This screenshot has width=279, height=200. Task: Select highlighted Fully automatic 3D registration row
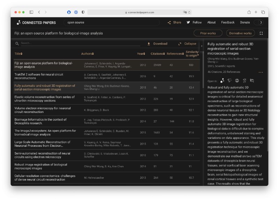point(107,87)
